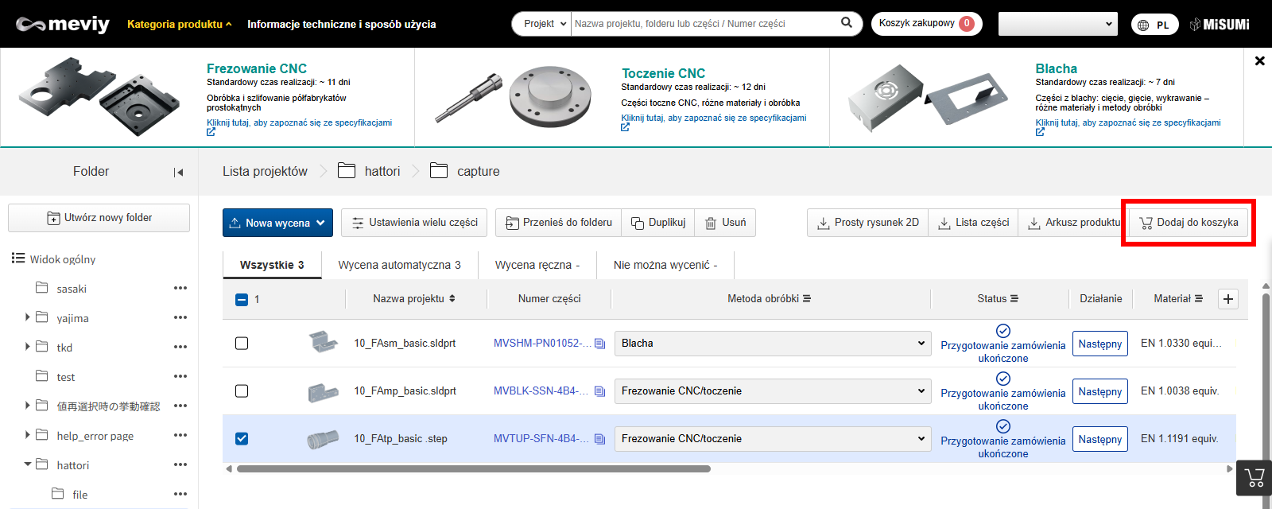This screenshot has height=509, width=1272.
Task: Open more options for yajima folder
Action: pyautogui.click(x=180, y=317)
